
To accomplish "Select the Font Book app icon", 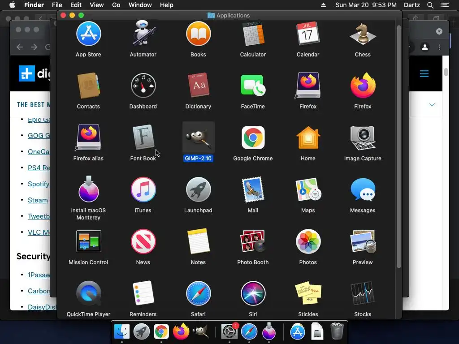I will tap(143, 137).
